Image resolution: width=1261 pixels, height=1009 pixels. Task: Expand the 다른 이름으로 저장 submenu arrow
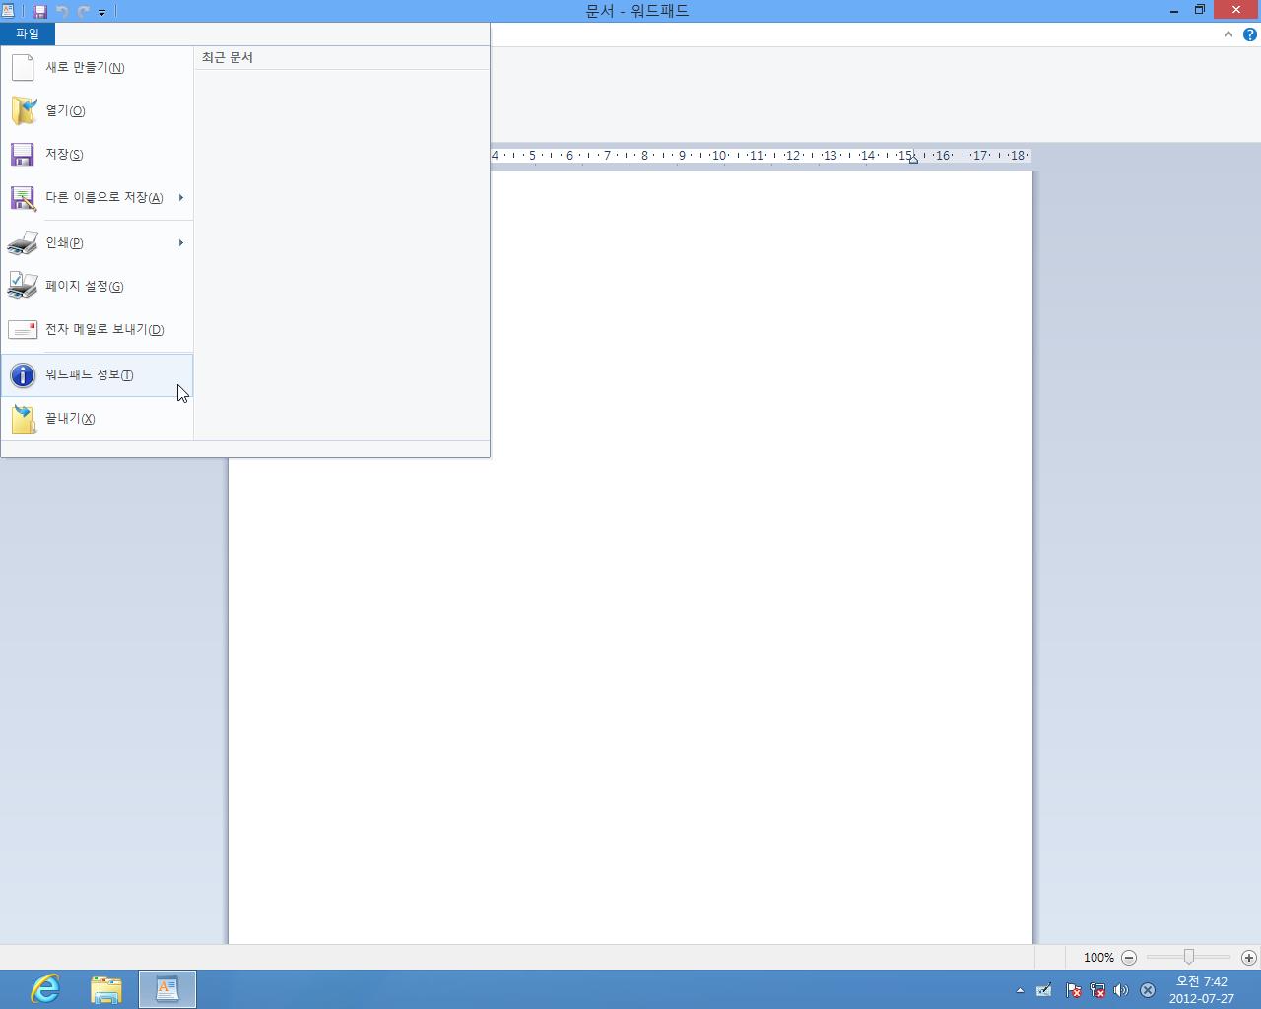[x=181, y=198]
